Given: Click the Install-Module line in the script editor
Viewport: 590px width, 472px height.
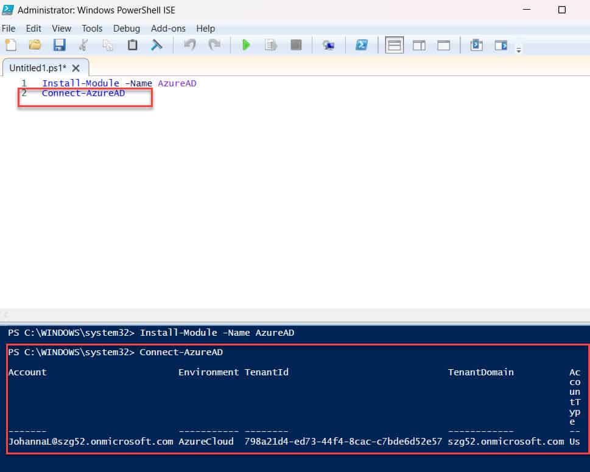Looking at the screenshot, I should pos(119,83).
